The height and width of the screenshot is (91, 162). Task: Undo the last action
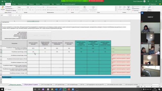tap(5, 1)
